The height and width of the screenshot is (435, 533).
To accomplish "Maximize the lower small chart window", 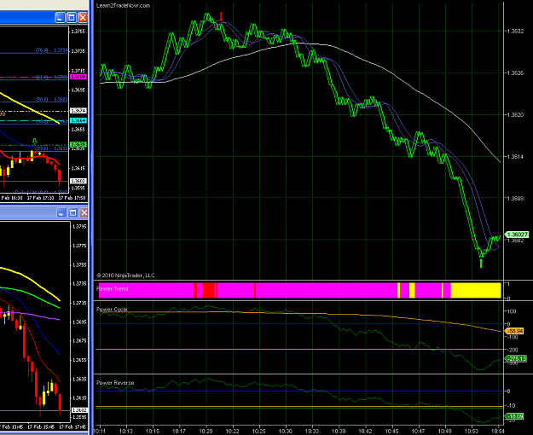I will pyautogui.click(x=72, y=213).
